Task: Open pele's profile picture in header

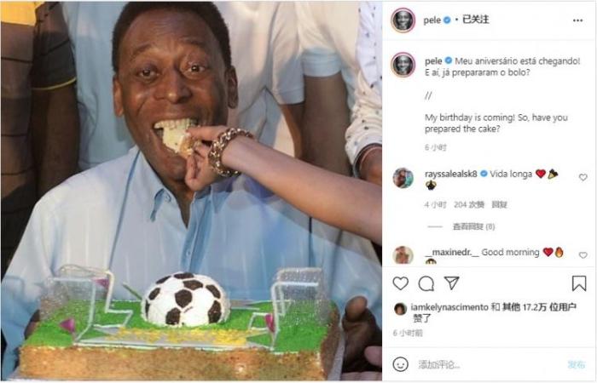Action: (x=403, y=20)
